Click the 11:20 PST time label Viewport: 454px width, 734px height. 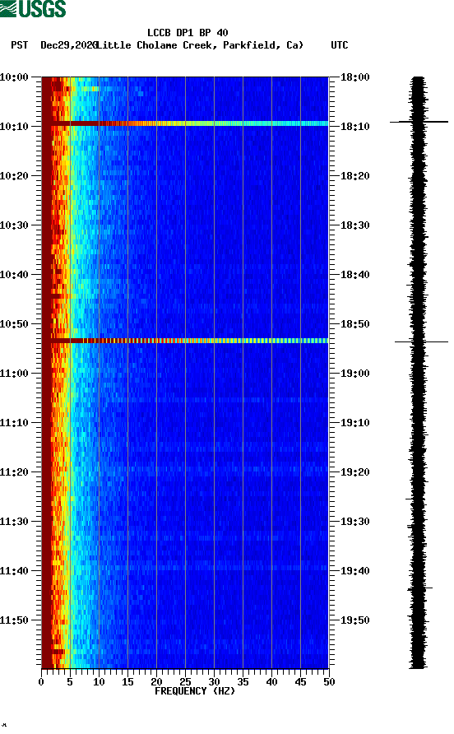14,472
